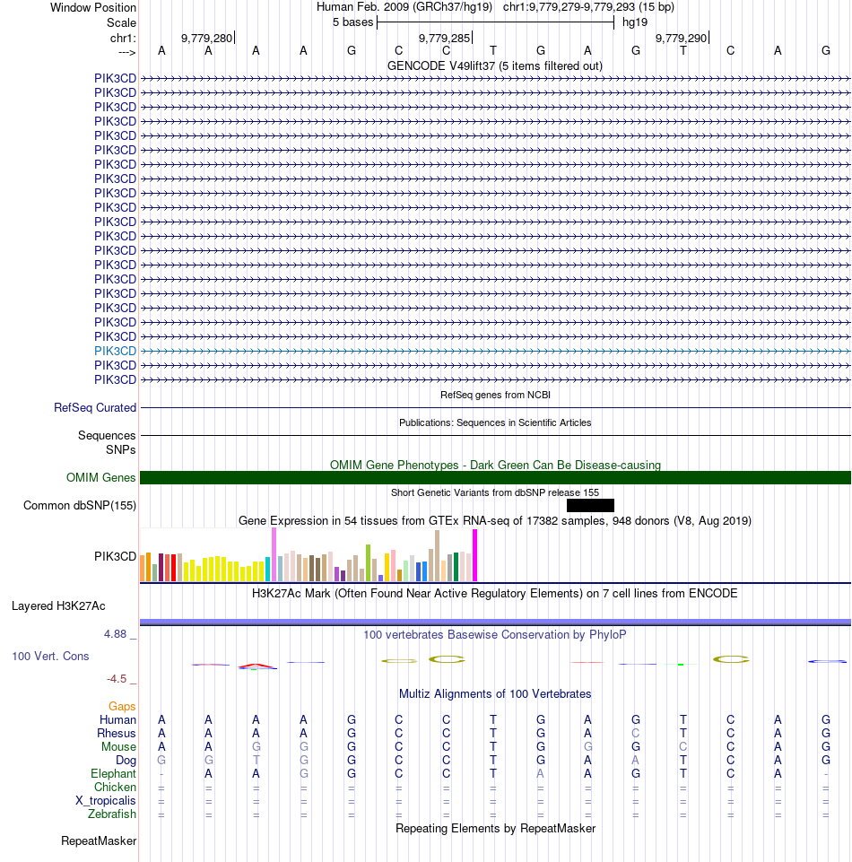Click the hg19 label beside the scale bar
The width and height of the screenshot is (852, 862).
[x=635, y=22]
